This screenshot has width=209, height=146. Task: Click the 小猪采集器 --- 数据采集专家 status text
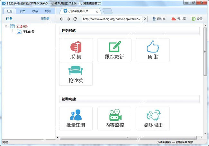pyautogui.click(x=175, y=142)
